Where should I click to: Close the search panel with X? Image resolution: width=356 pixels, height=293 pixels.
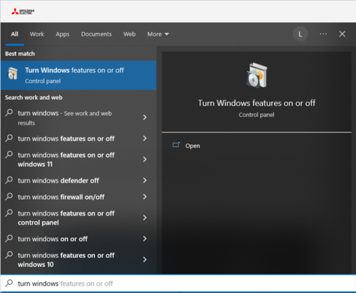point(342,34)
